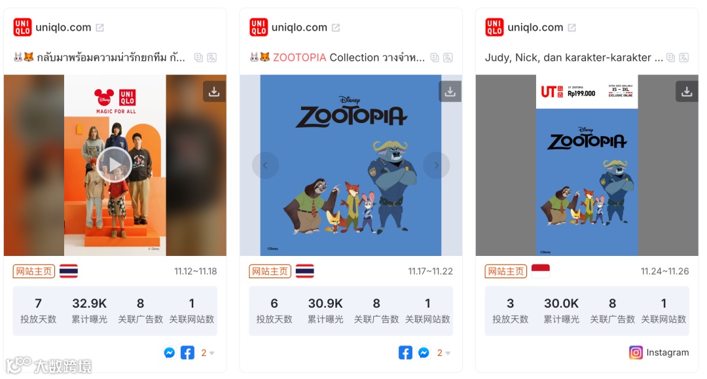The image size is (707, 379).
Task: Open uniqlo.com external link on third card
Action: (571, 28)
